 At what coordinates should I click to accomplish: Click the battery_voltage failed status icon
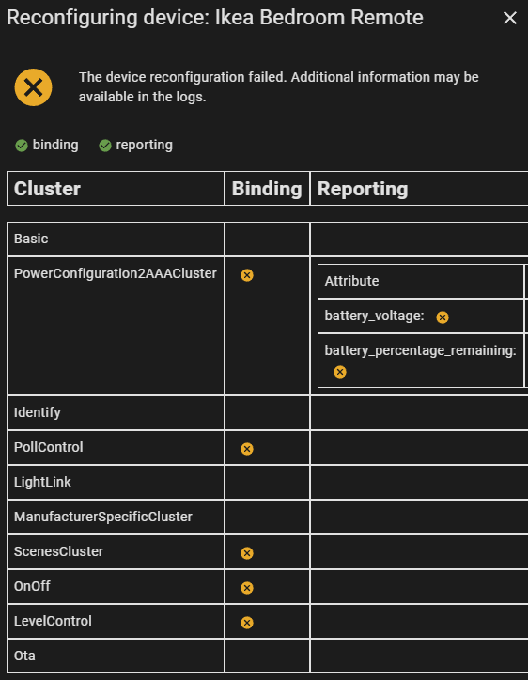[443, 317]
